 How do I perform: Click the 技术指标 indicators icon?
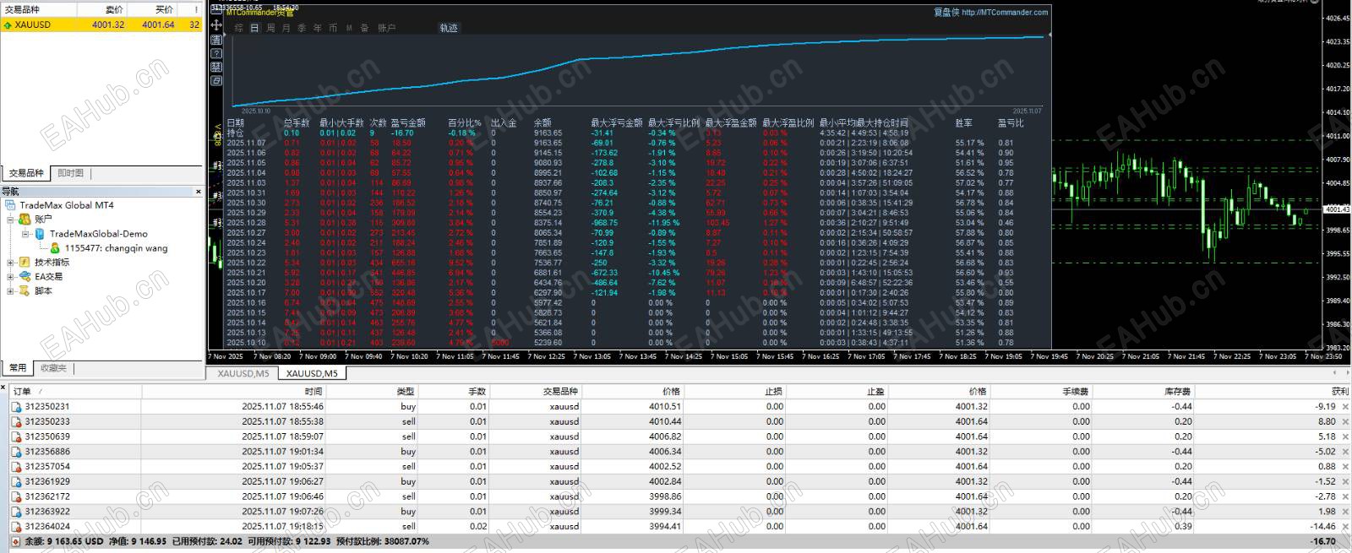click(25, 263)
